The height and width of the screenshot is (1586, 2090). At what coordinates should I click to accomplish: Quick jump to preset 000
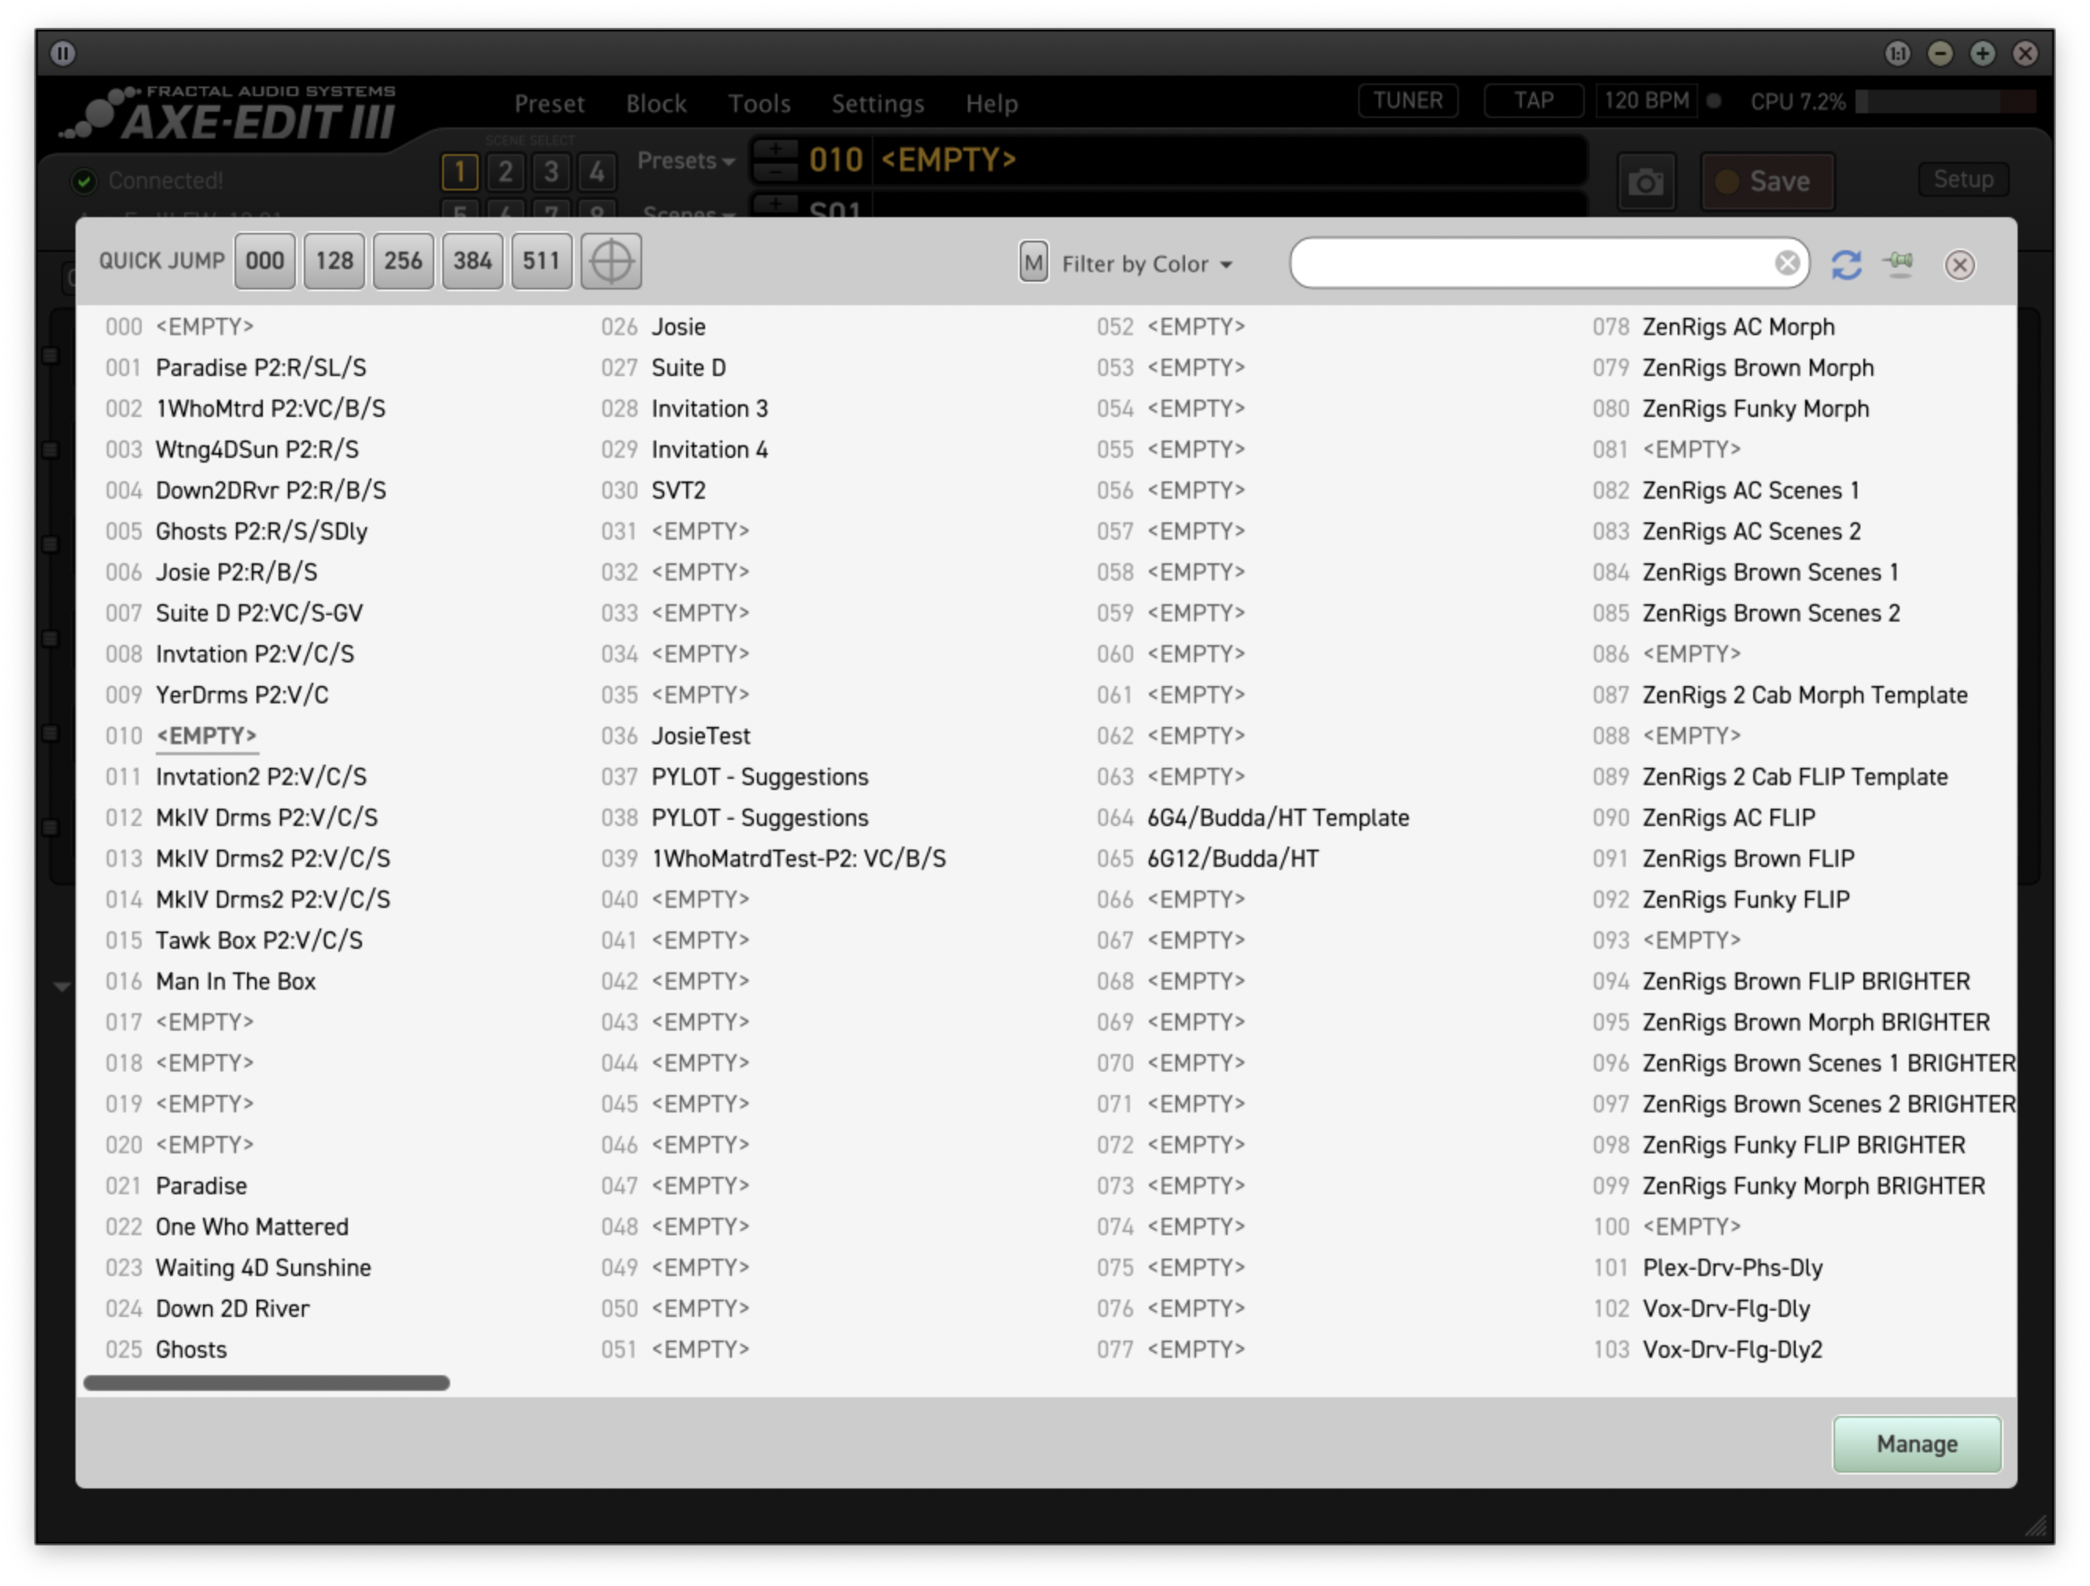[x=264, y=260]
